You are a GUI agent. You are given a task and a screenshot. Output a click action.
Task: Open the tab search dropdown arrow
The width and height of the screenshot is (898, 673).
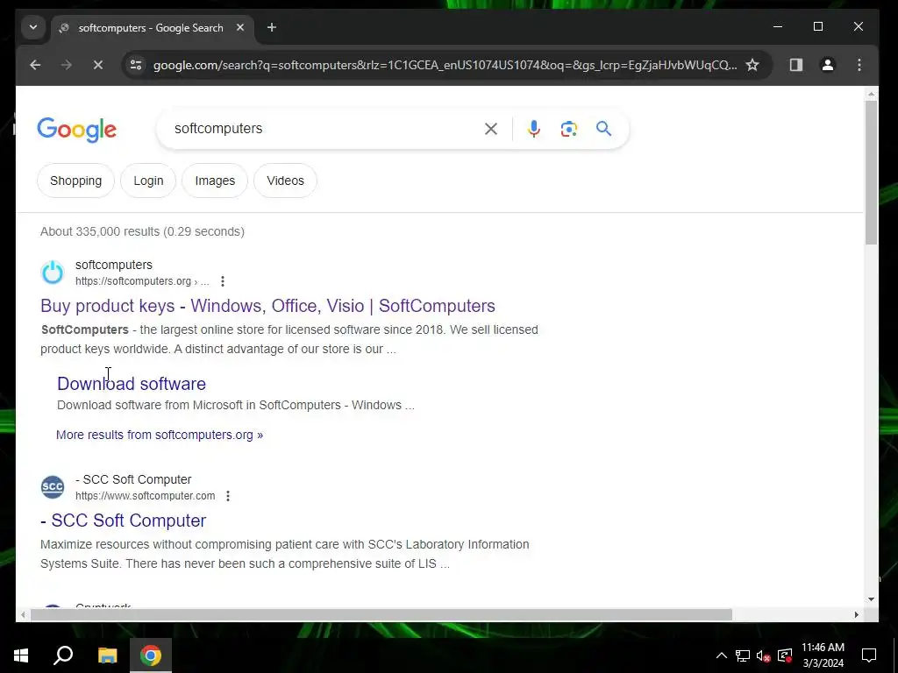click(x=33, y=27)
